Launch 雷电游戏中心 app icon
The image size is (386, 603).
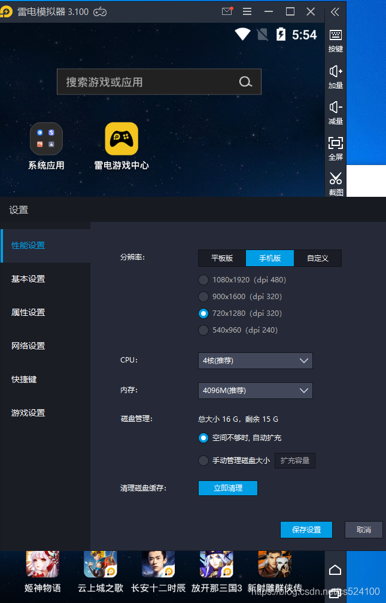[121, 138]
